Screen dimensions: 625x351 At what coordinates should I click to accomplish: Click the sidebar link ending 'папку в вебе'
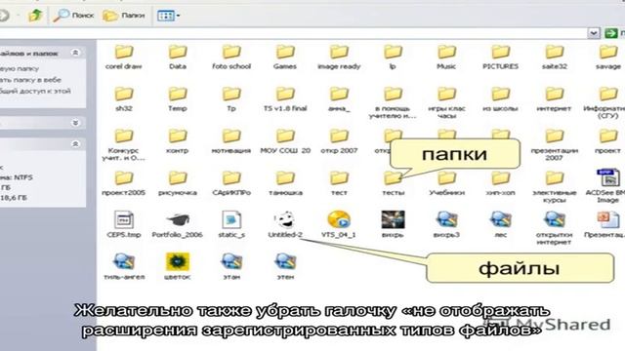click(x=30, y=80)
